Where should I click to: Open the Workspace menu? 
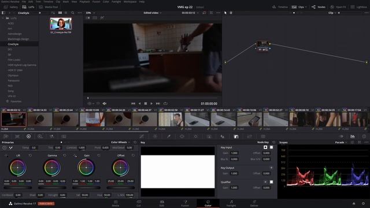130,2
